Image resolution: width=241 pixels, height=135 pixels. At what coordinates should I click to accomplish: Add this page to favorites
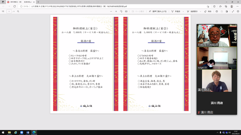pyautogui.click(x=208, y=6)
